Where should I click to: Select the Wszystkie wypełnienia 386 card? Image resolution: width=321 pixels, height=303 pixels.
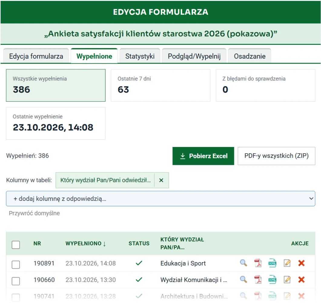click(x=56, y=85)
